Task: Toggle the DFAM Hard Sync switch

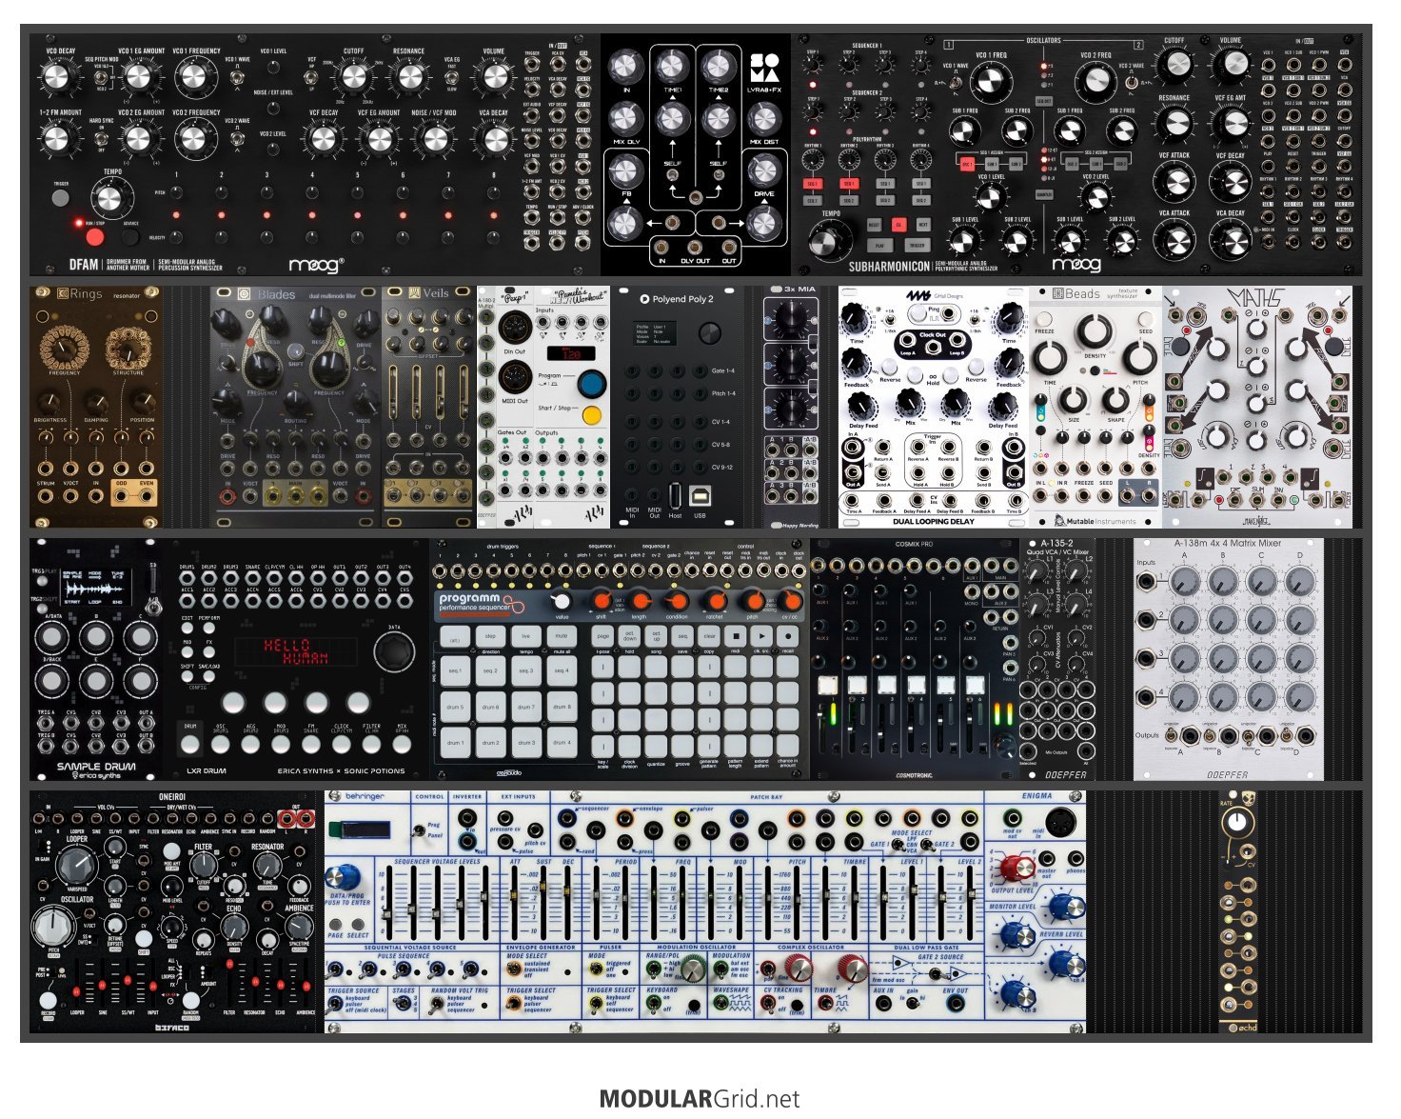Action: 102,138
